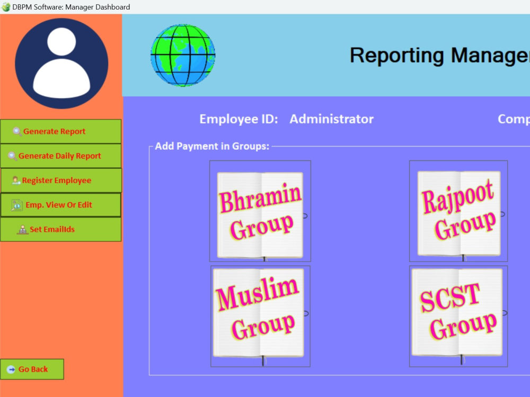Click the Generate Report button

tap(61, 131)
